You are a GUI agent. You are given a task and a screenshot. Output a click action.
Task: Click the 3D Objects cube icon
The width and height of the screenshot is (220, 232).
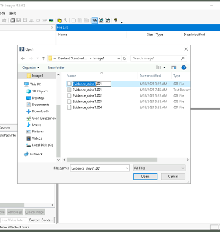pos(29,91)
